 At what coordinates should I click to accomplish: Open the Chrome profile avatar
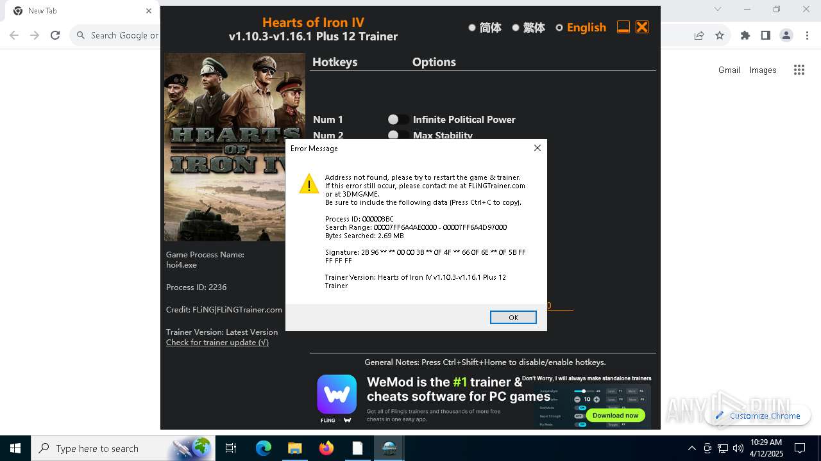pos(786,36)
